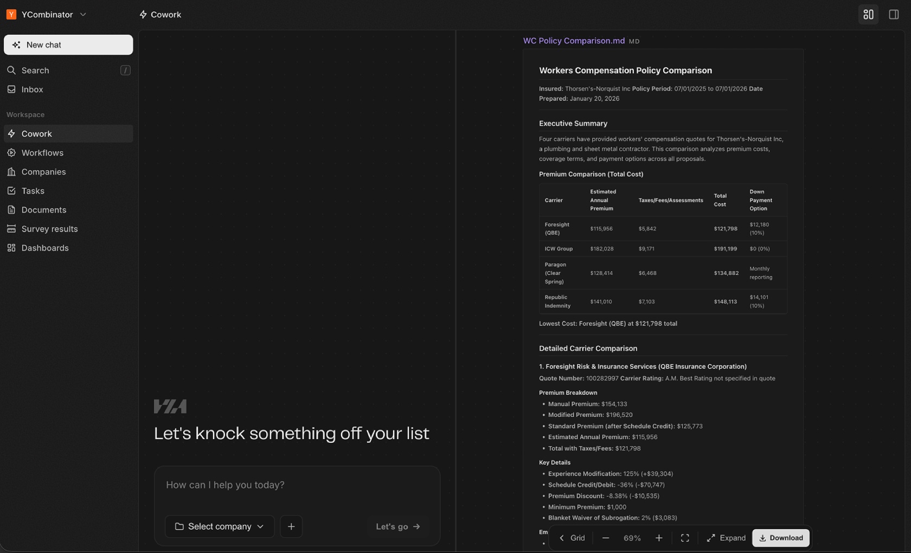Click the Manual Premium: $154,133 bullet
911x553 pixels.
[x=587, y=404]
